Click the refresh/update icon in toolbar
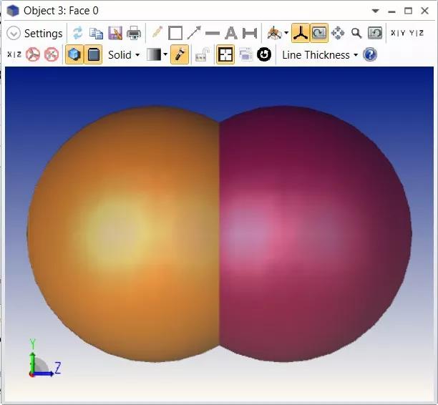The height and width of the screenshot is (405, 438). click(x=77, y=33)
